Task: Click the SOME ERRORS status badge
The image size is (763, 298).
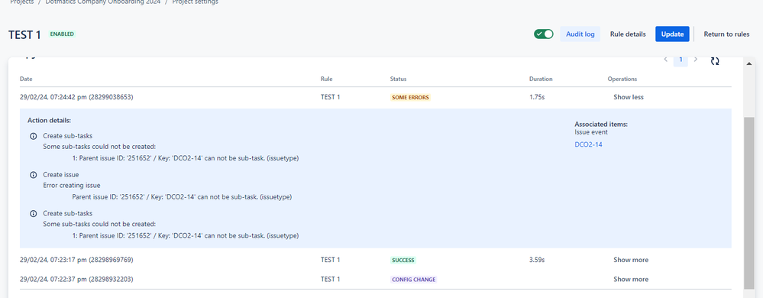Action: coord(410,97)
